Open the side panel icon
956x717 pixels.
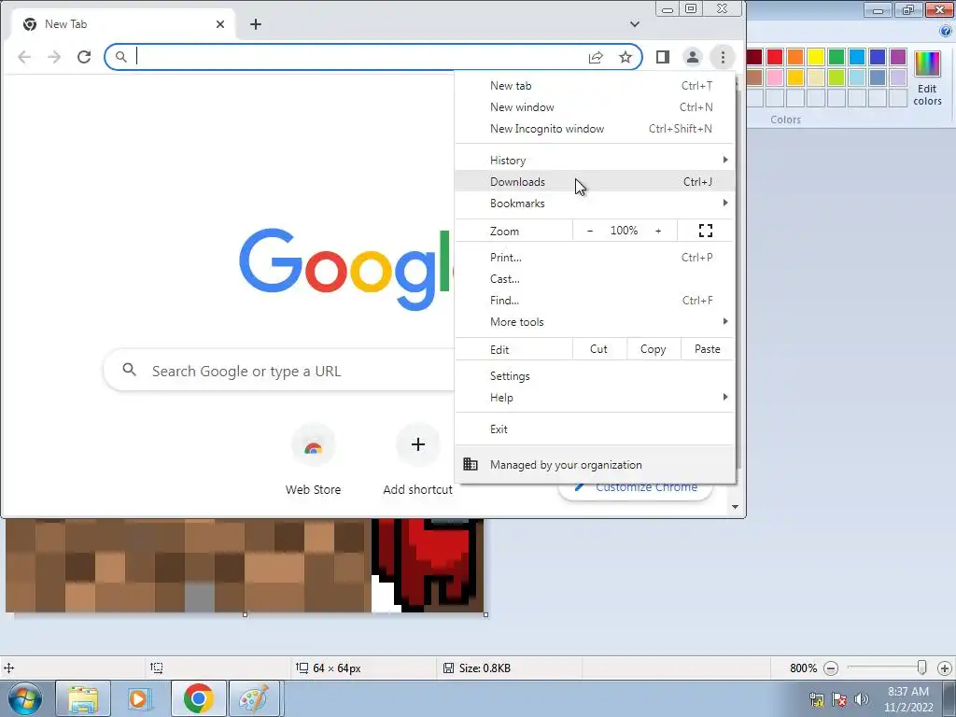[663, 57]
